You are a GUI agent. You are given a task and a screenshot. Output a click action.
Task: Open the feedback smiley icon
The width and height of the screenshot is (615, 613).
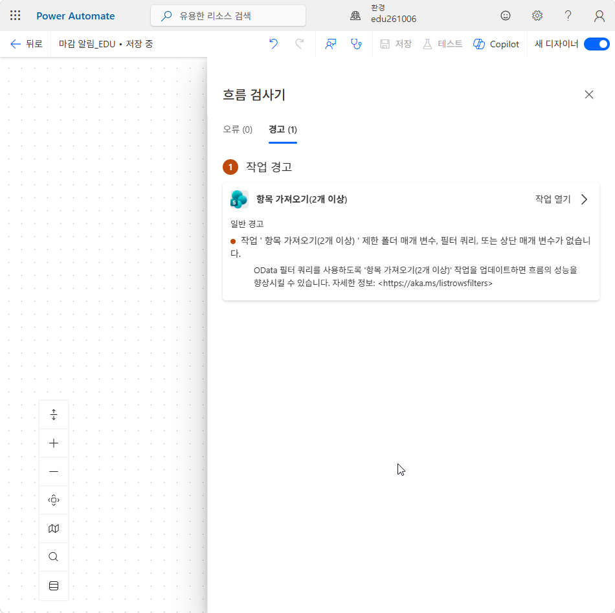[506, 16]
